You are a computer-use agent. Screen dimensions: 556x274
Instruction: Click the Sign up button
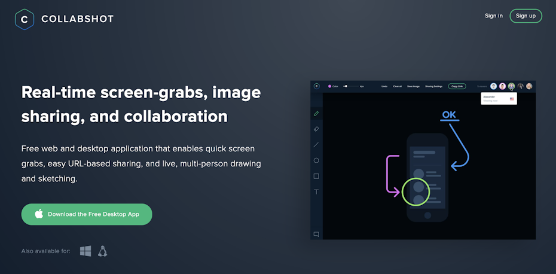point(526,16)
